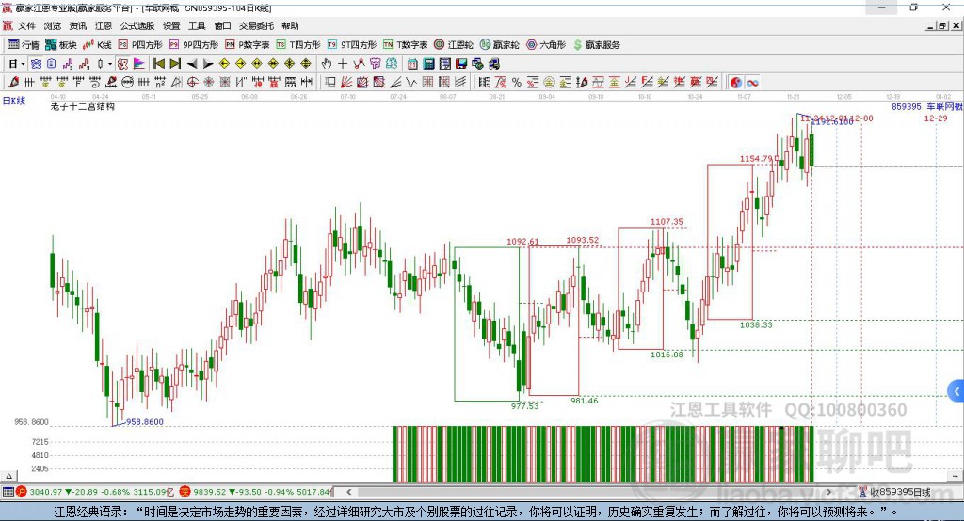
Task: Open the 浏览 menu
Action: [53, 25]
